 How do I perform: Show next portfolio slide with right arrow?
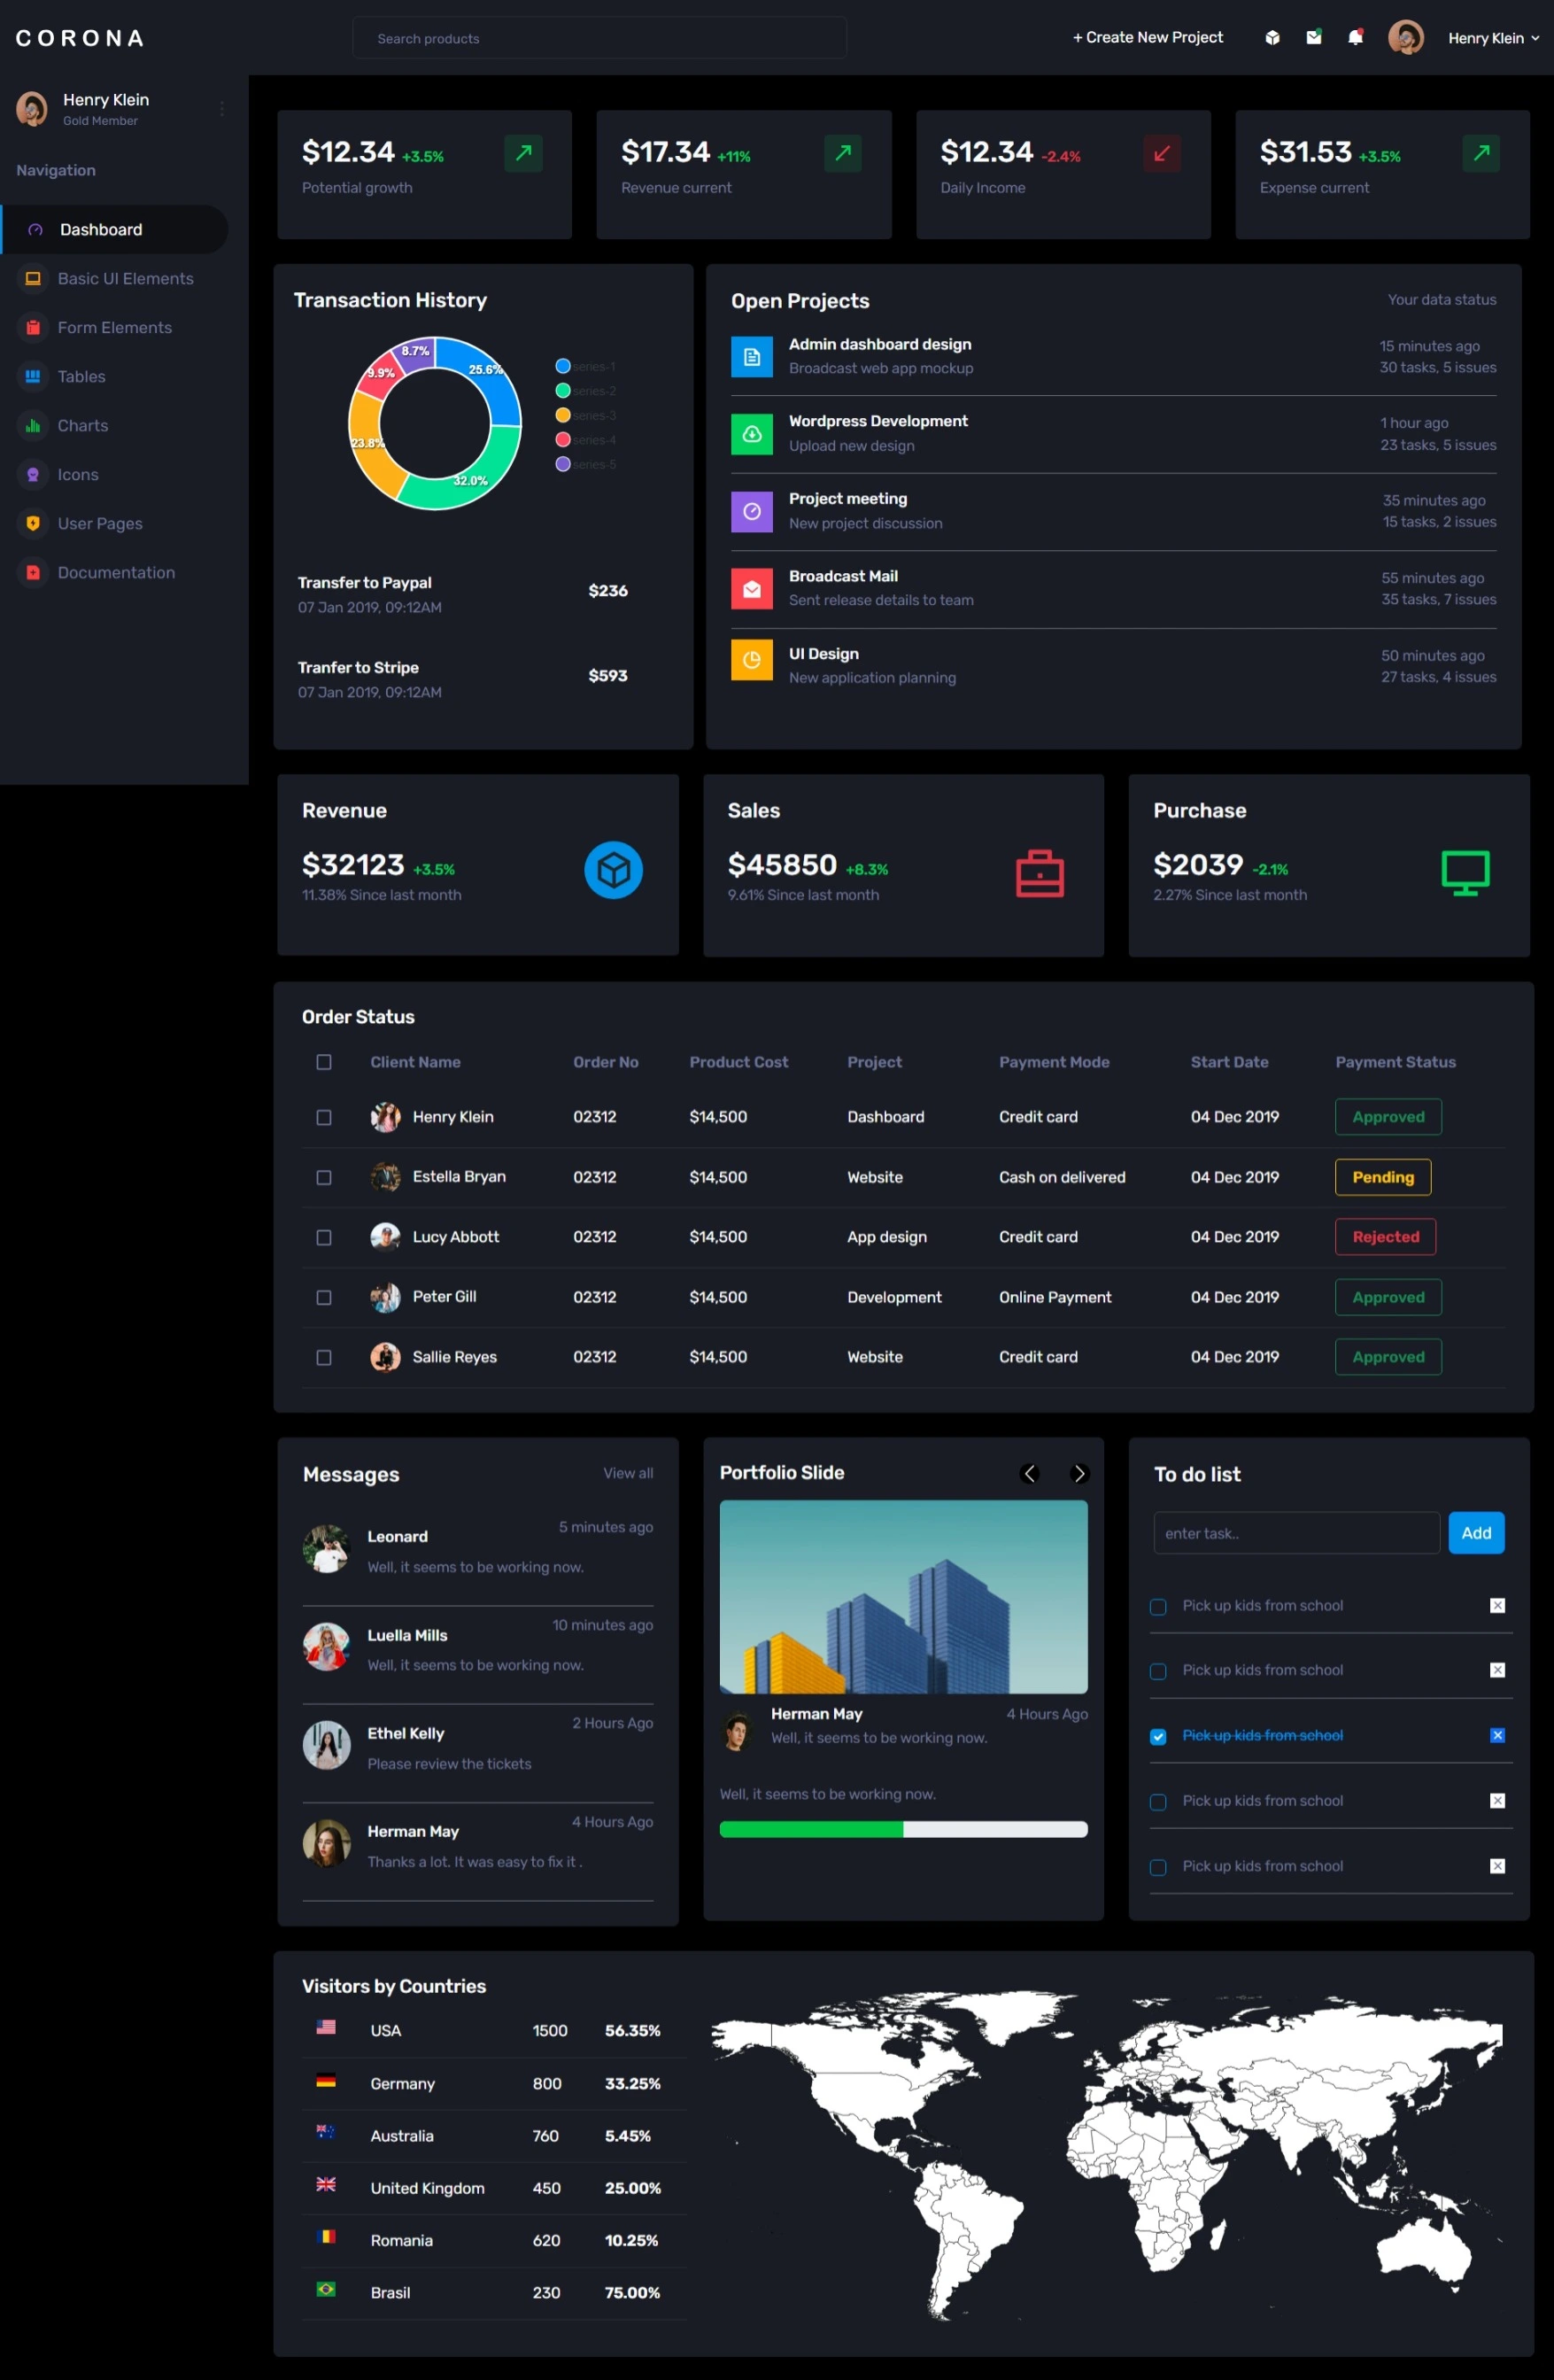click(x=1078, y=1473)
